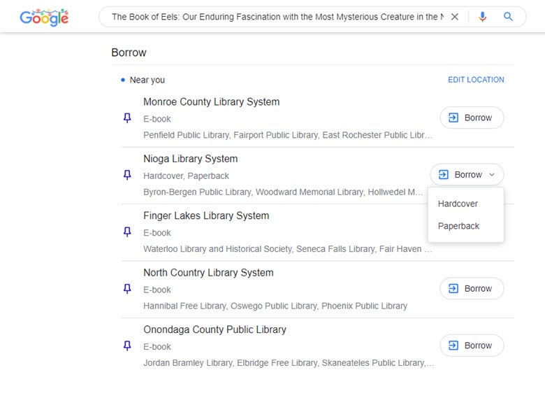Open the Google logo homepage link

pyautogui.click(x=44, y=17)
